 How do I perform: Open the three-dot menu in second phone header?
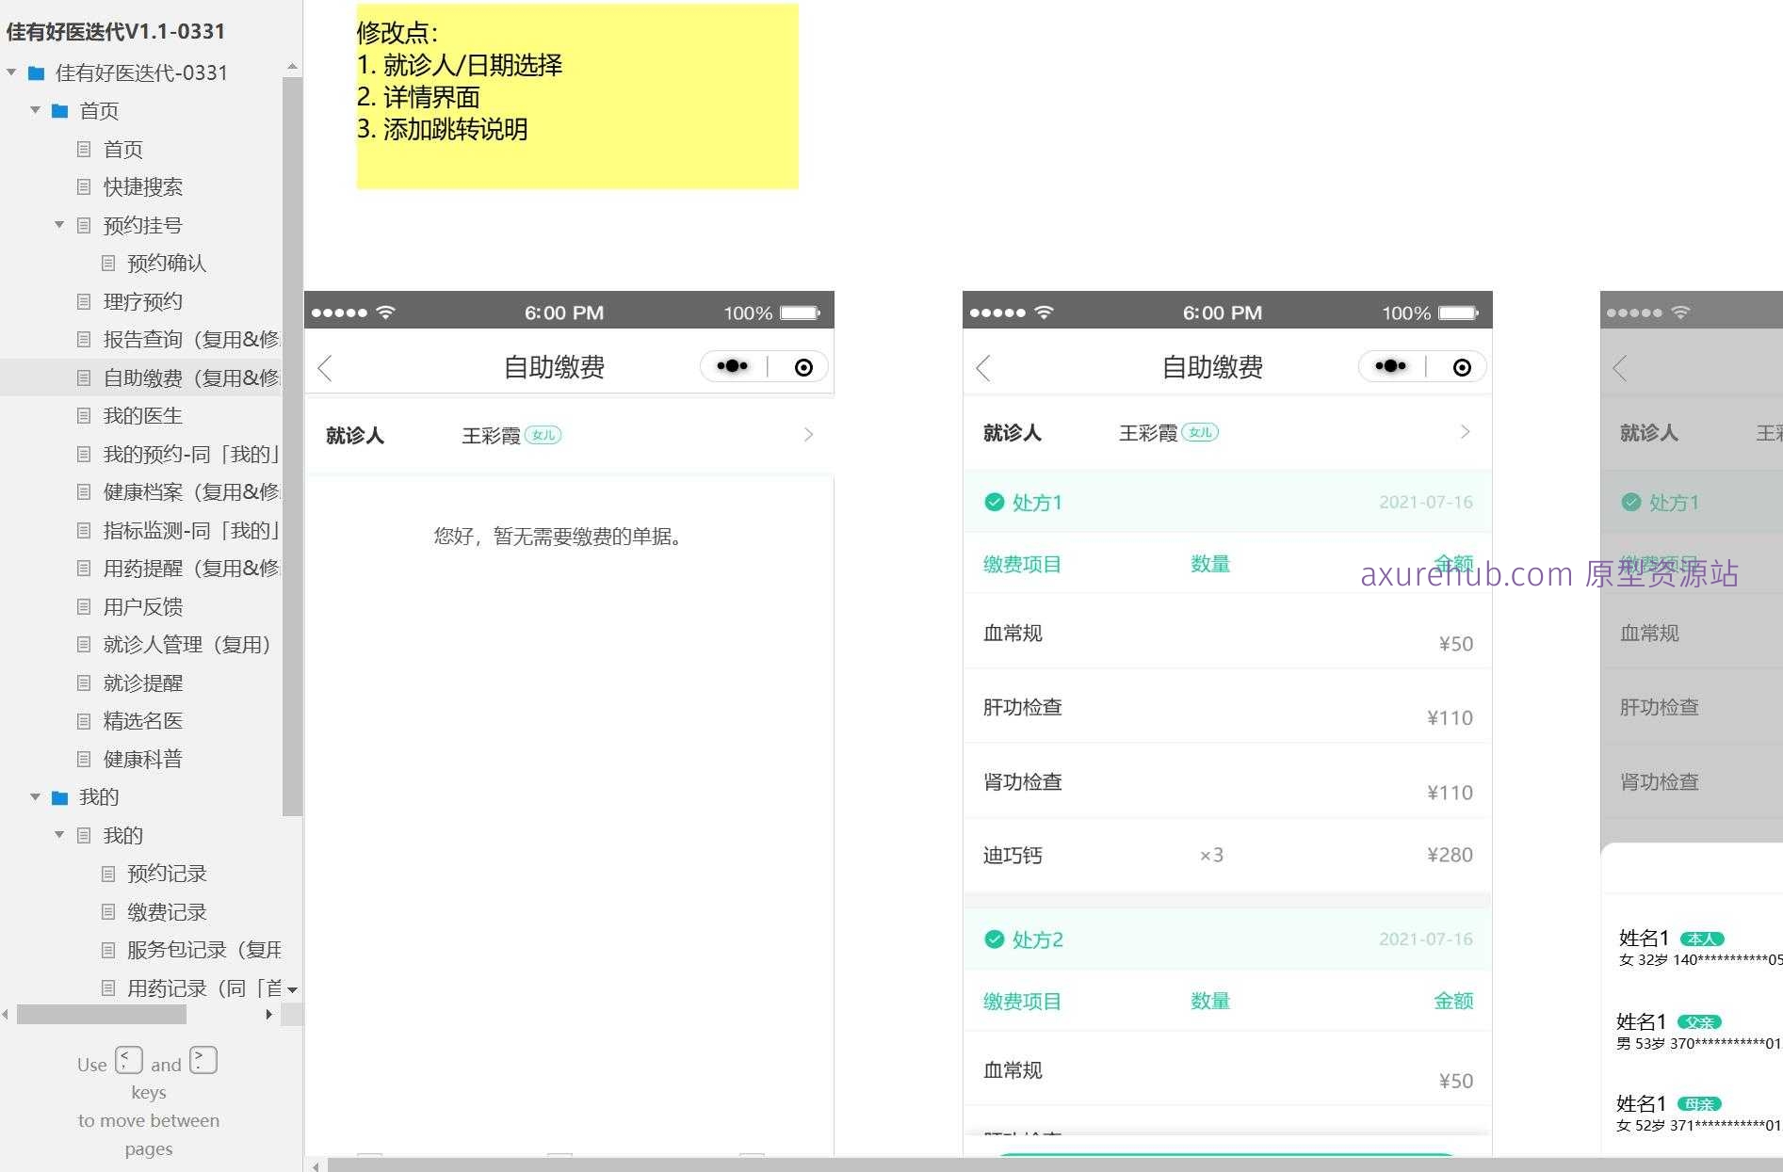point(1391,366)
